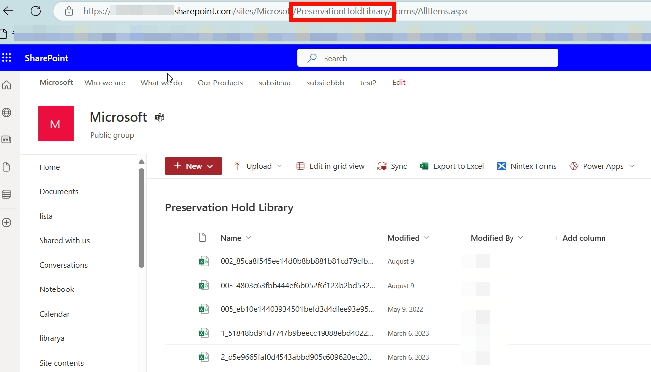Open Our Products navigation tab
Screen dimensions: 651x372
point(220,83)
